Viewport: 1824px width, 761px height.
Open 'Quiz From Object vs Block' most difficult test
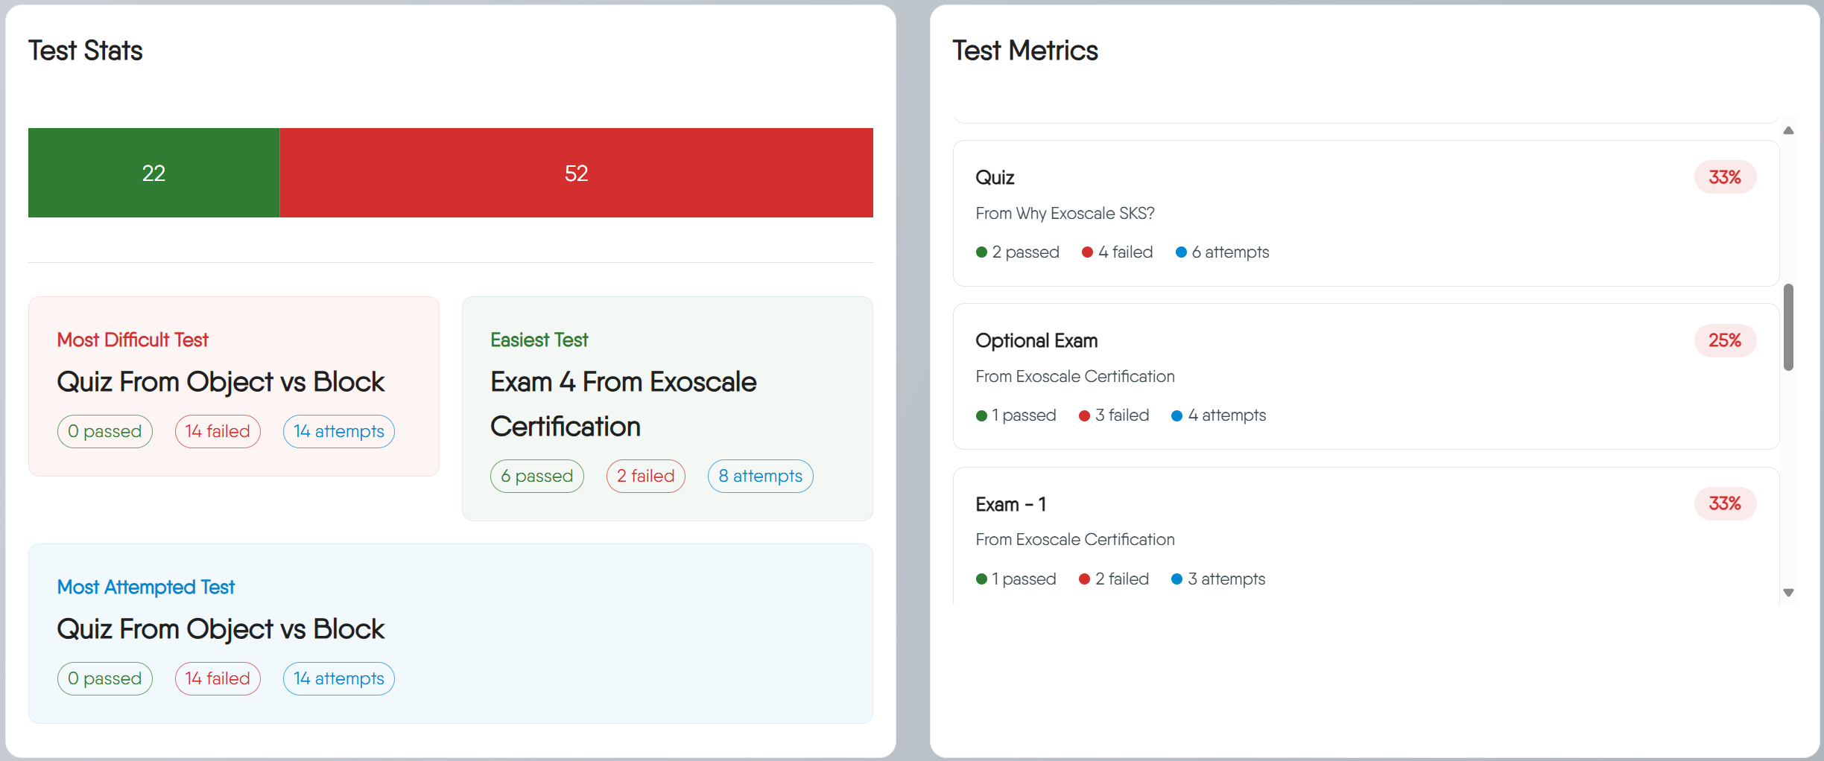[221, 382]
